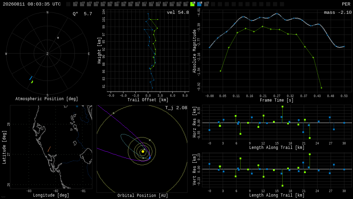Click station box 05 in top bar
353x199 pixels.
pos(103,4)
